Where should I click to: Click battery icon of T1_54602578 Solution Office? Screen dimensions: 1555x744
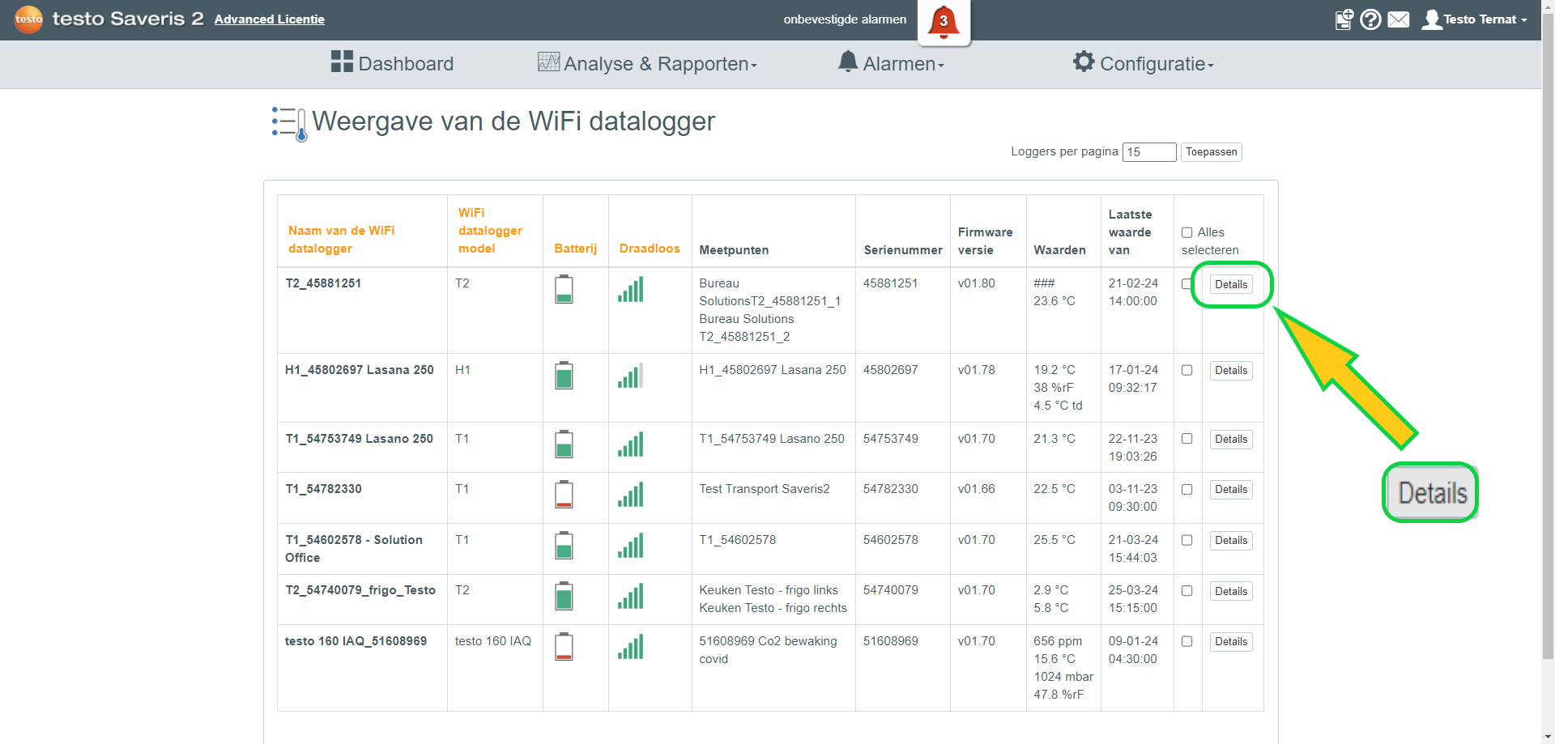(x=564, y=546)
